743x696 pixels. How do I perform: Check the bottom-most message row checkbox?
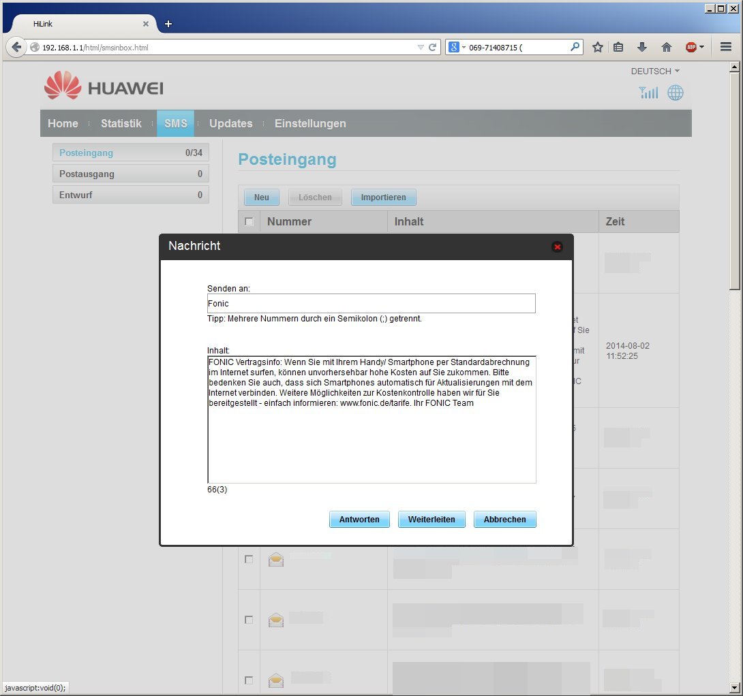pyautogui.click(x=249, y=680)
